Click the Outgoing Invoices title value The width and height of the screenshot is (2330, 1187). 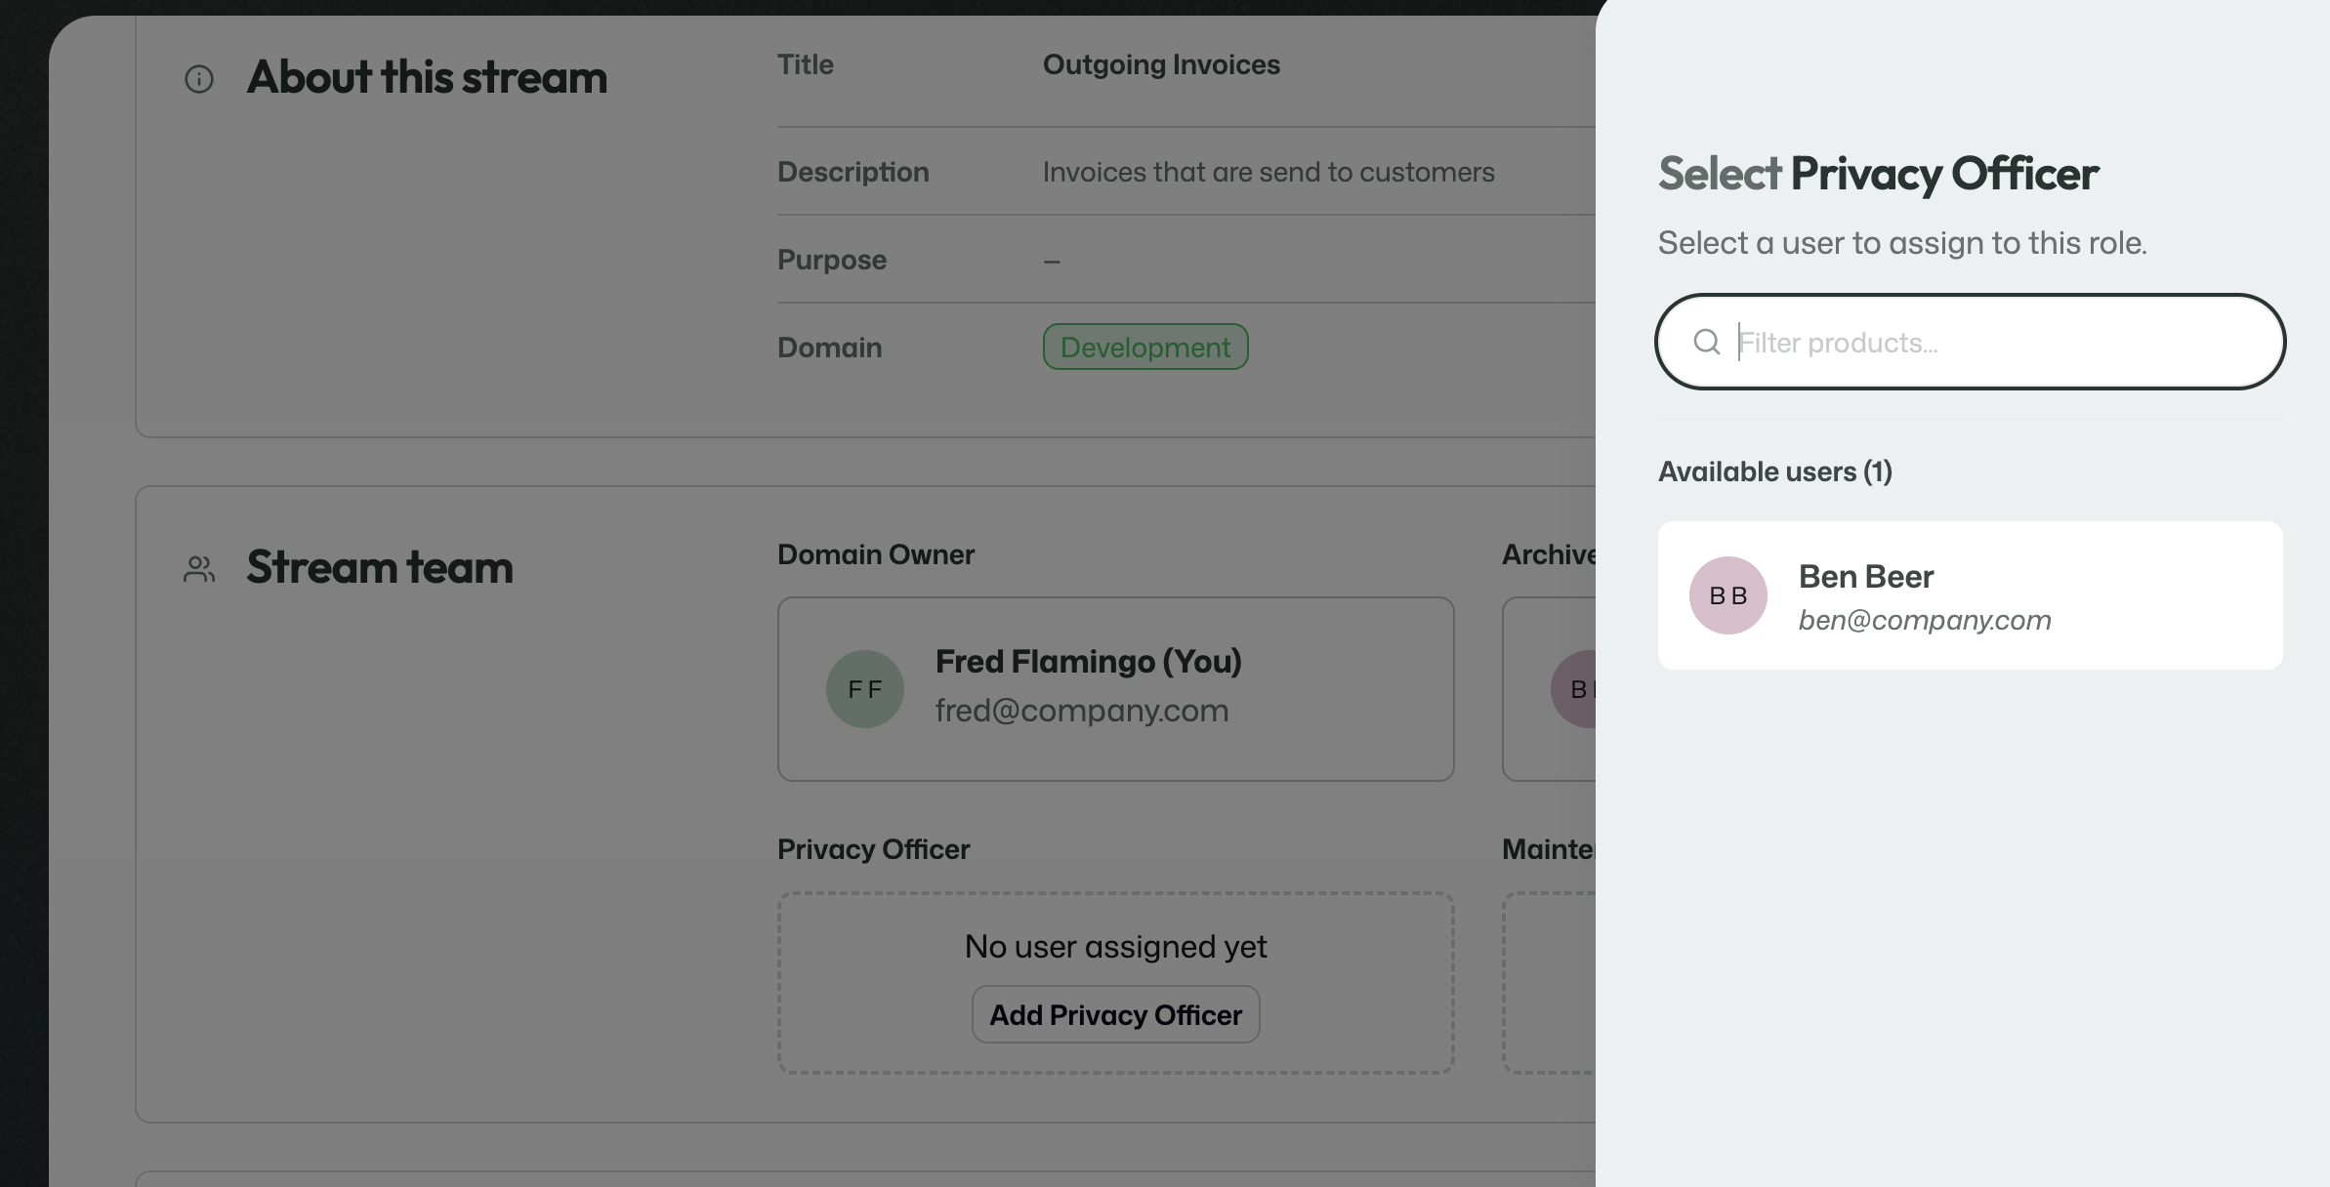pyautogui.click(x=1161, y=64)
